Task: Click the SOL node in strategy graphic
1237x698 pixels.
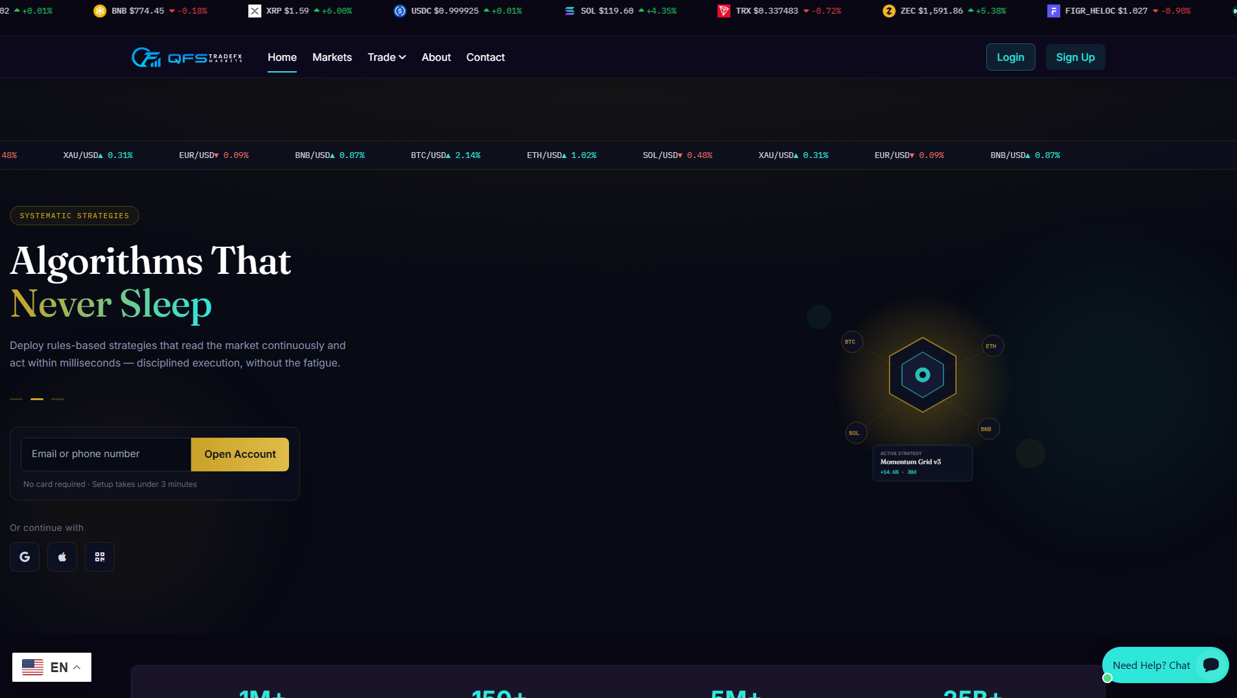Action: [x=856, y=433]
